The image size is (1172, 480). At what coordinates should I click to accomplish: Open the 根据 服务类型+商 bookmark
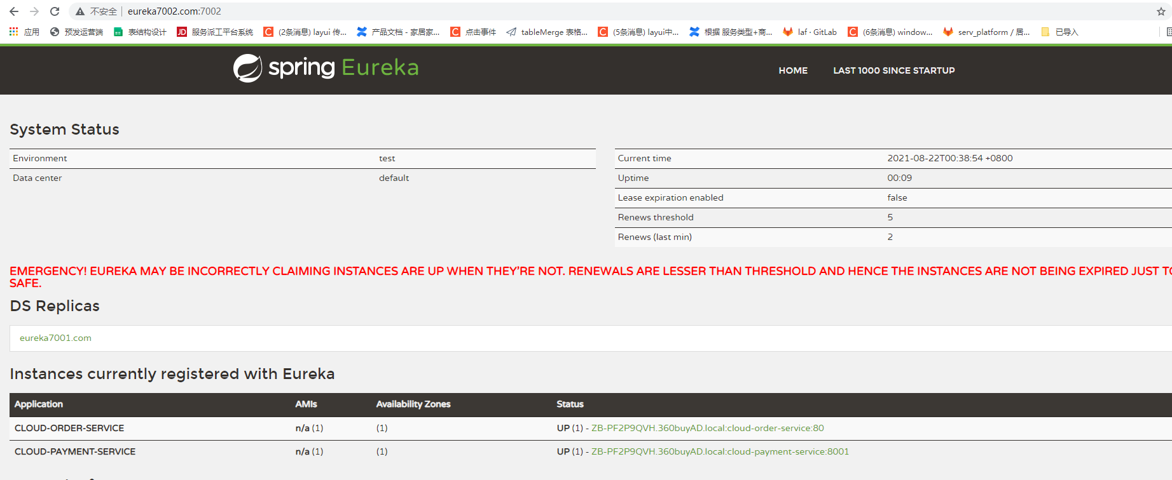[731, 32]
